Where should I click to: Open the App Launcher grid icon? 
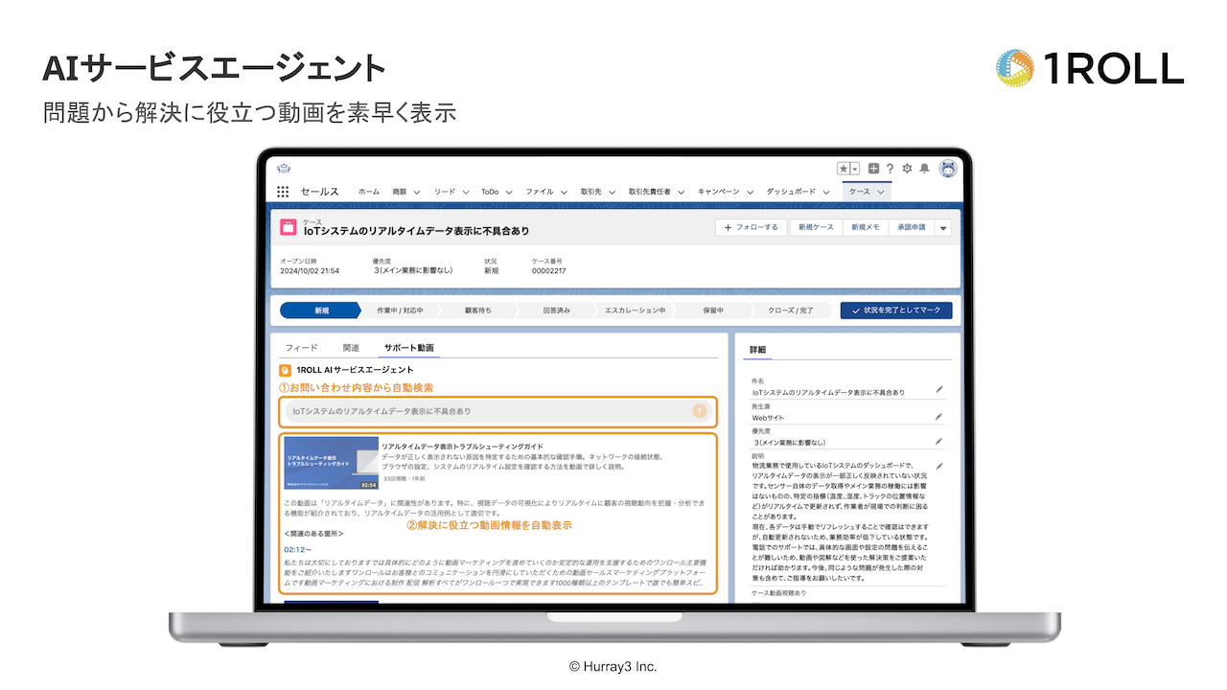point(283,192)
